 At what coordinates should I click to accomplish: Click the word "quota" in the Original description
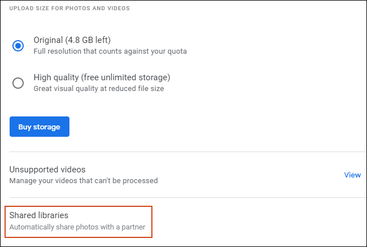(x=177, y=51)
